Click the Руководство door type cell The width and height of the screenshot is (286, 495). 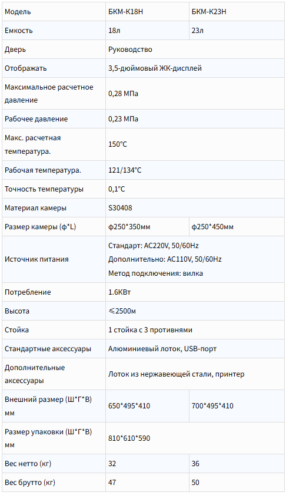tap(195, 49)
